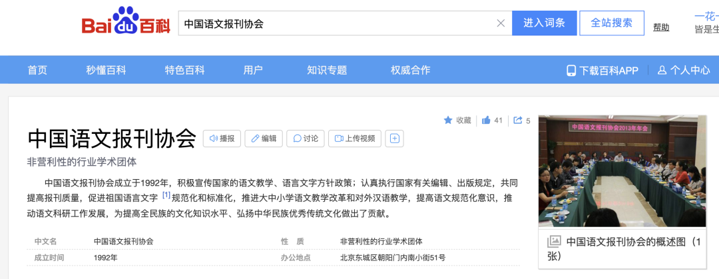
Task: Click the 上传视频 upload video button
Action: point(356,139)
